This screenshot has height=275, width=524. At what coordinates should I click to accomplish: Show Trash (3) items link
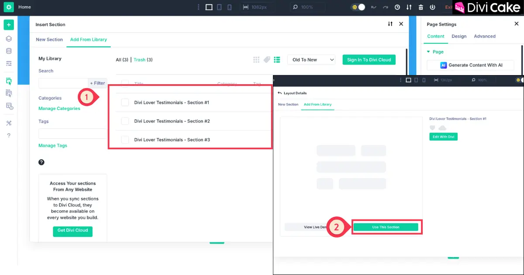(x=143, y=60)
